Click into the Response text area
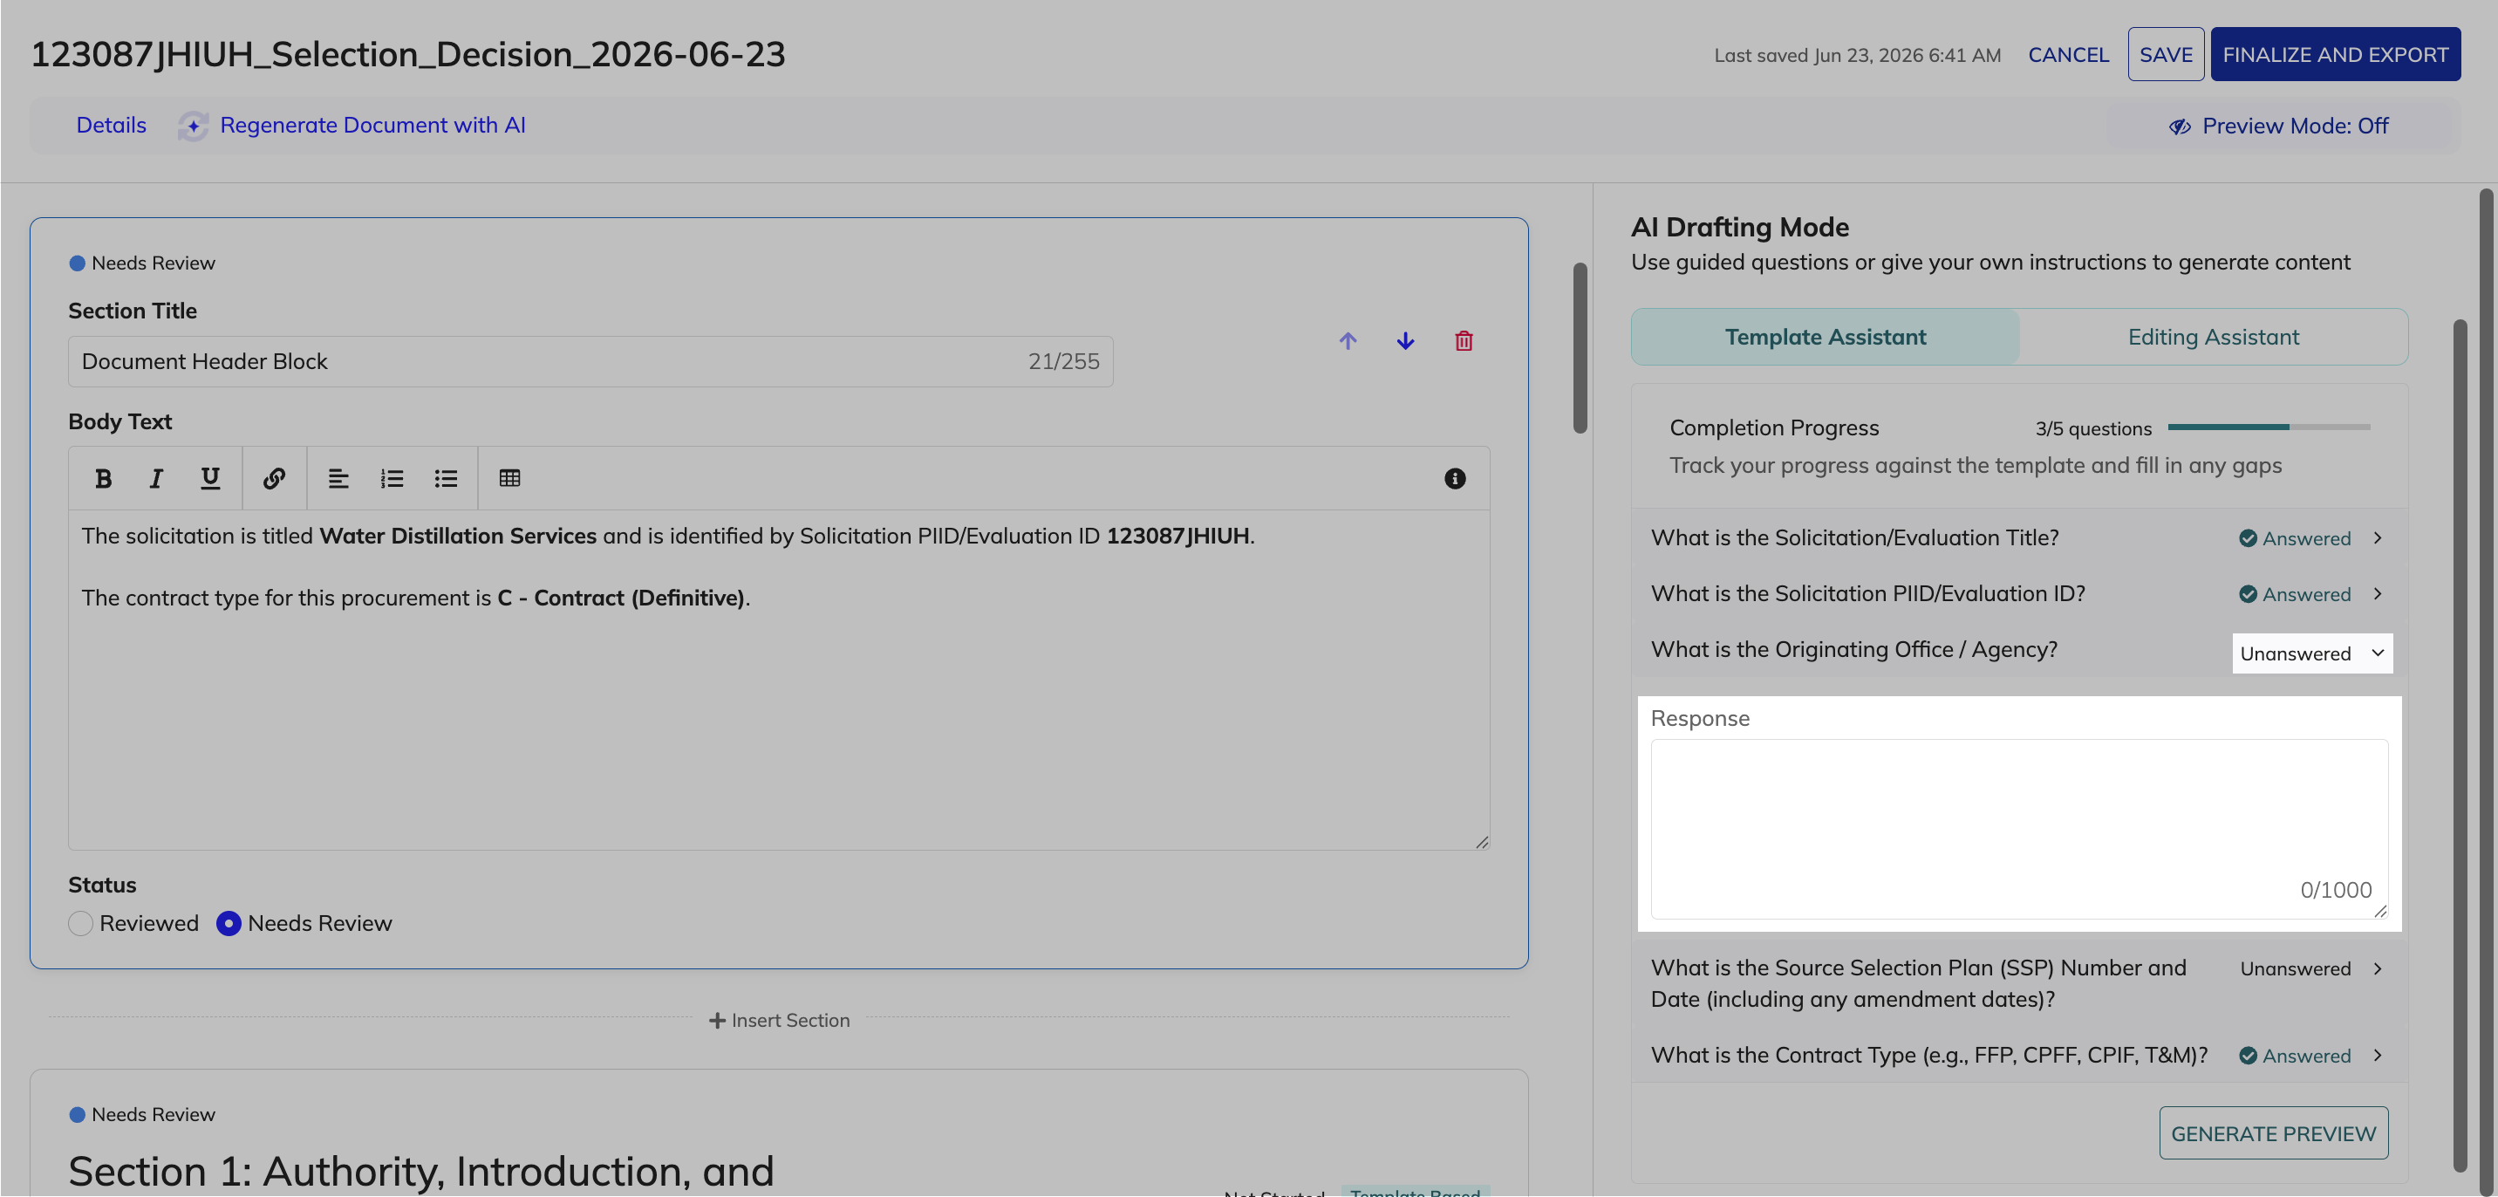The image size is (2498, 1197). [2019, 829]
